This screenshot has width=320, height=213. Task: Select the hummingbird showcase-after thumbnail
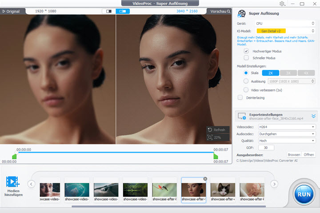(x=164, y=190)
